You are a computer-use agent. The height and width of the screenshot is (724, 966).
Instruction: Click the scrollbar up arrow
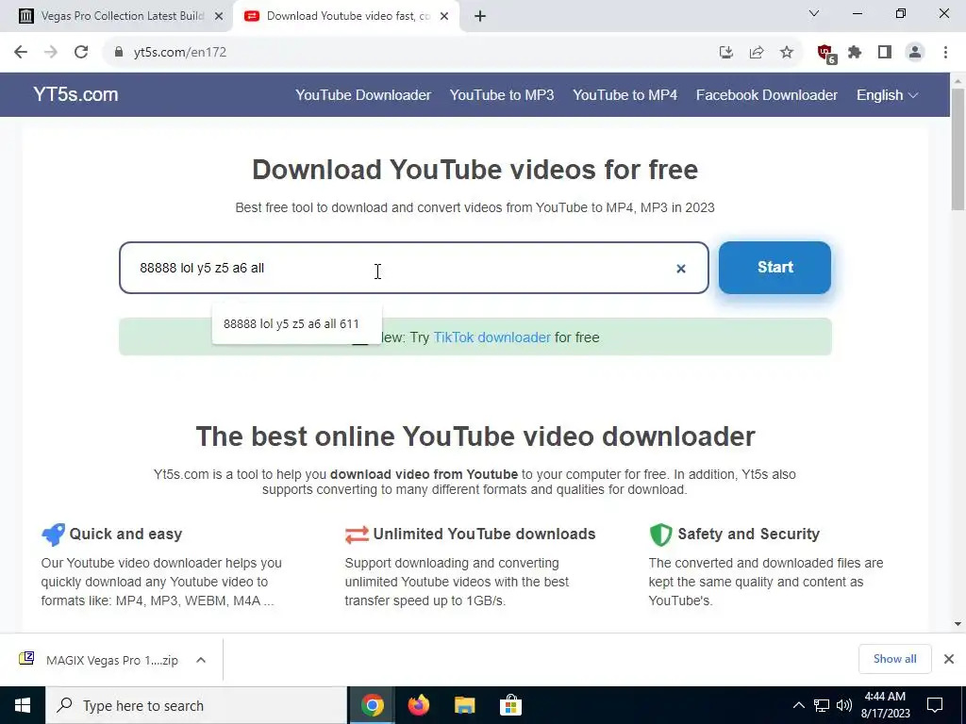[x=958, y=80]
